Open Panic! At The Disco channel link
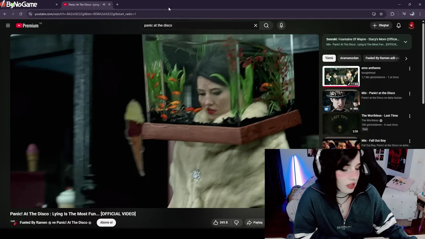Viewport: 425px width, 239px height. 72,222
